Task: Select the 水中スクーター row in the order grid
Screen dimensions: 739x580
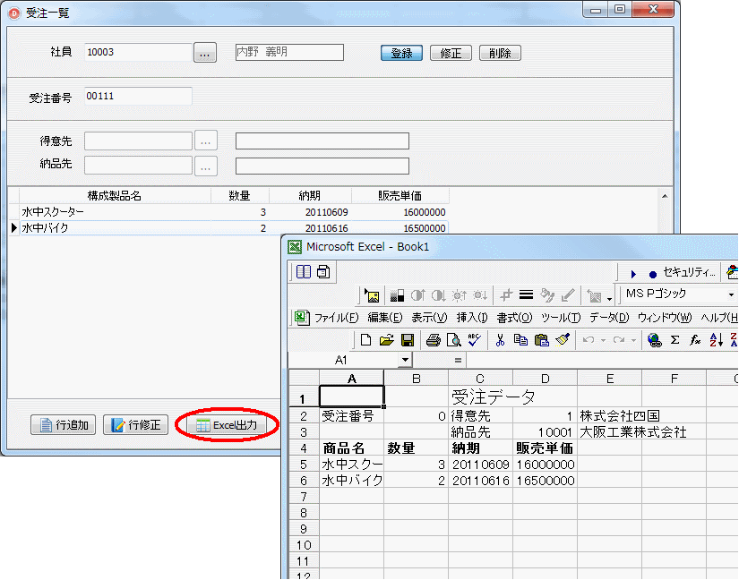Action: coord(234,212)
